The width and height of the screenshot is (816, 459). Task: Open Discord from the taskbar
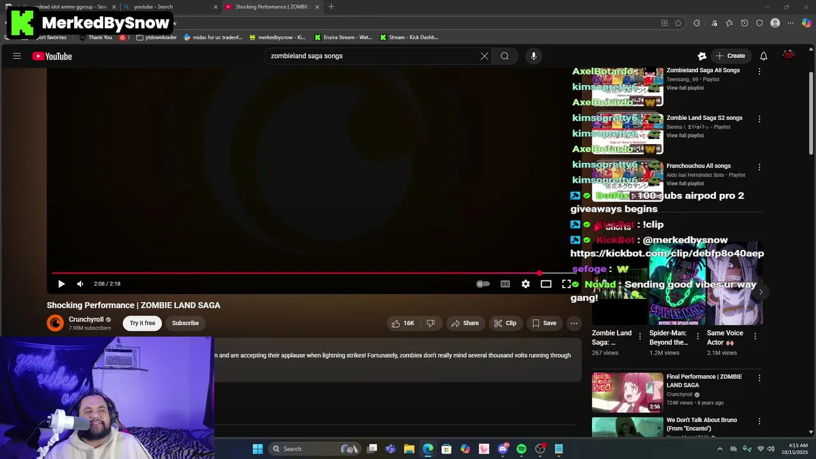click(503, 449)
